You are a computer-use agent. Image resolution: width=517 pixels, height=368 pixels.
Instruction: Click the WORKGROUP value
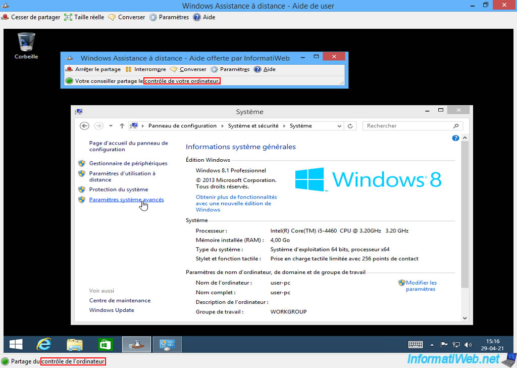[288, 311]
